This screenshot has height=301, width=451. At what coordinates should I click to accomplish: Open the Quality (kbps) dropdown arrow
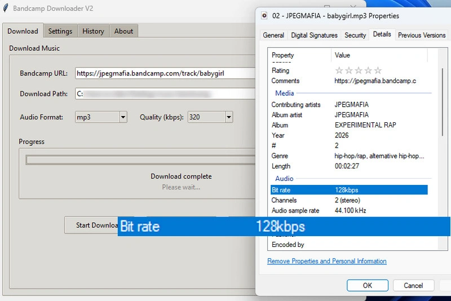pyautogui.click(x=229, y=117)
